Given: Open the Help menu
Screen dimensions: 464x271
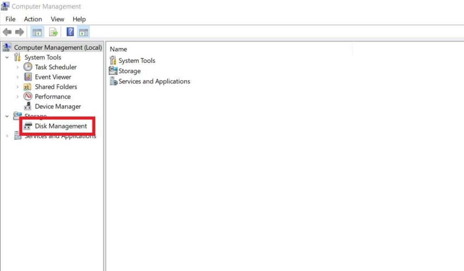Looking at the screenshot, I should coord(79,19).
